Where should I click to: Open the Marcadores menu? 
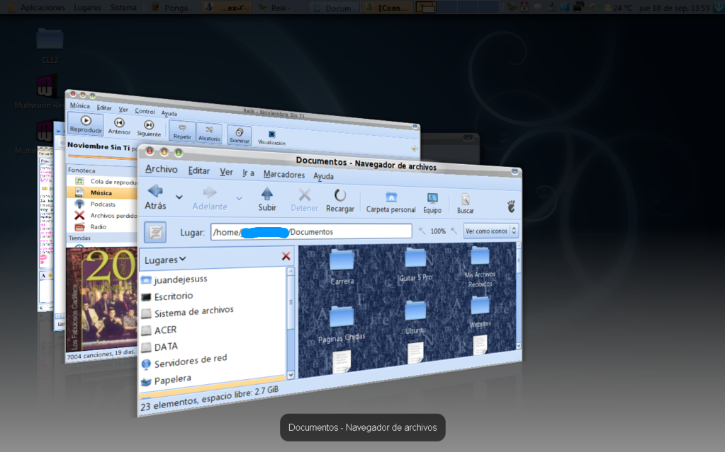pos(284,175)
